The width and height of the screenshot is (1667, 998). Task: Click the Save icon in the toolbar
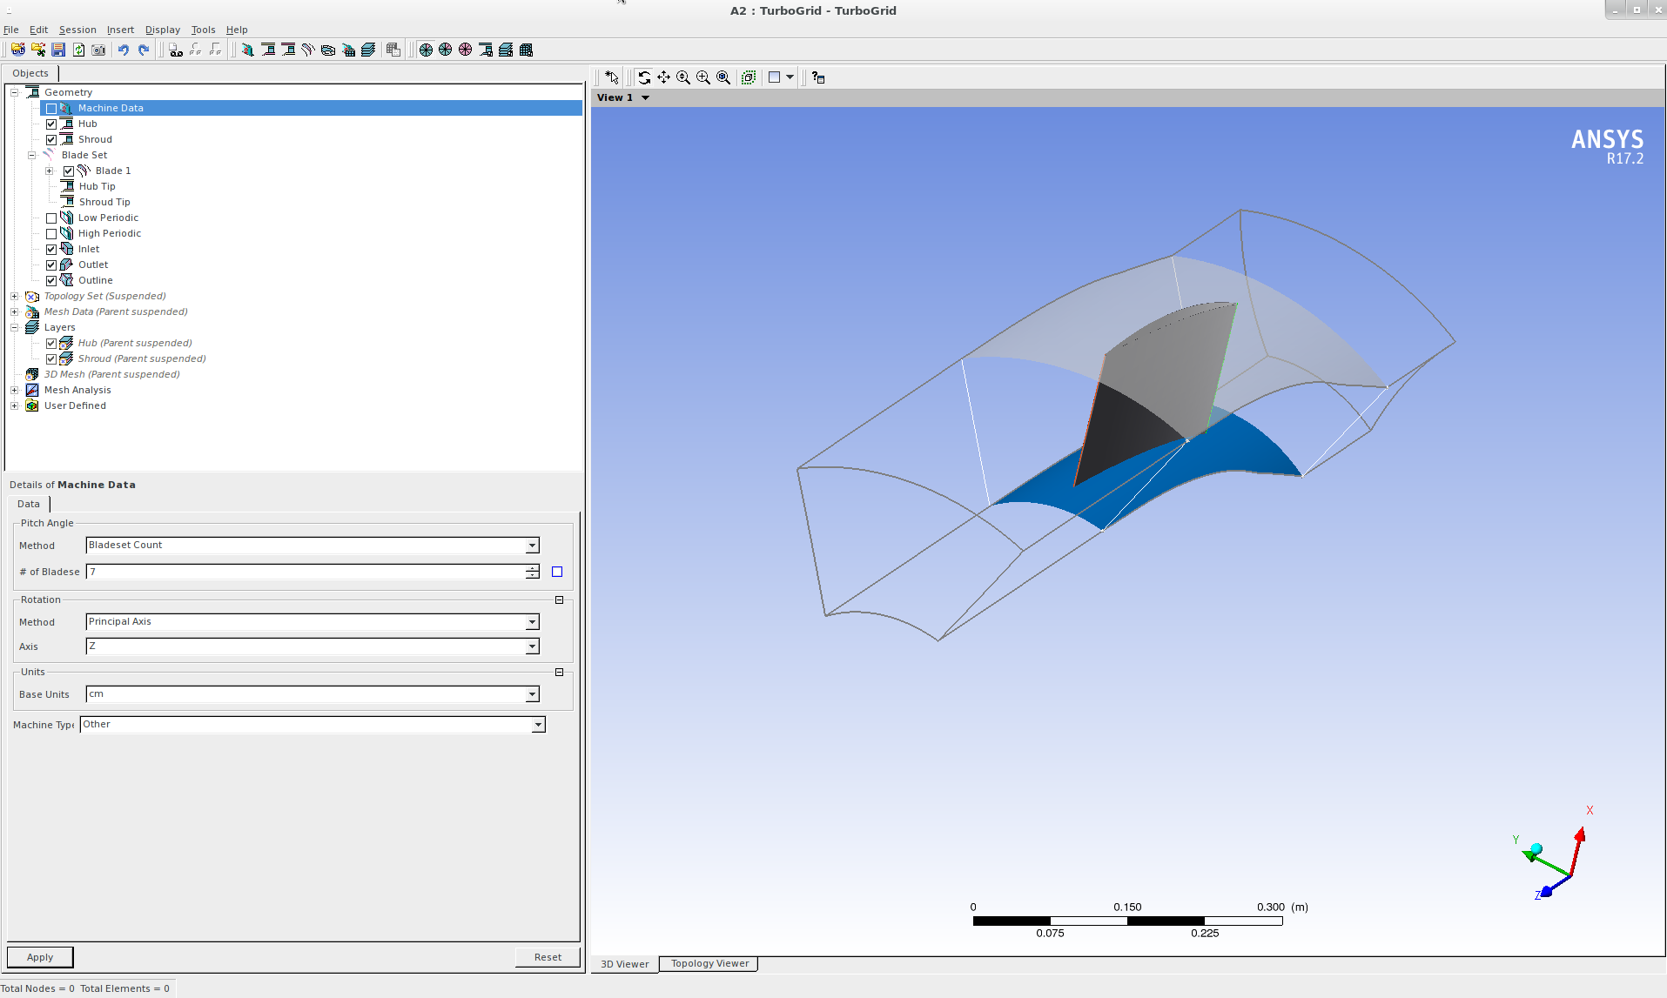pos(58,50)
